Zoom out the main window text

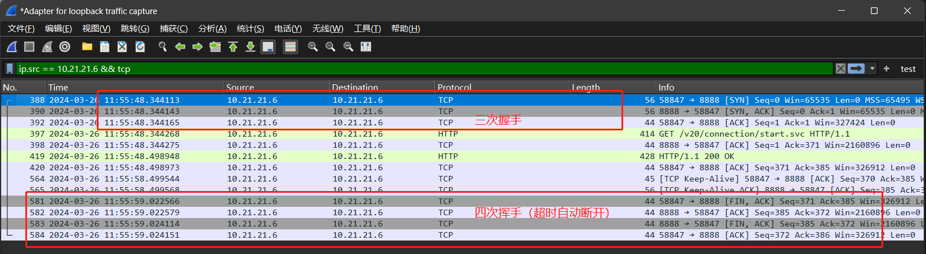click(330, 47)
